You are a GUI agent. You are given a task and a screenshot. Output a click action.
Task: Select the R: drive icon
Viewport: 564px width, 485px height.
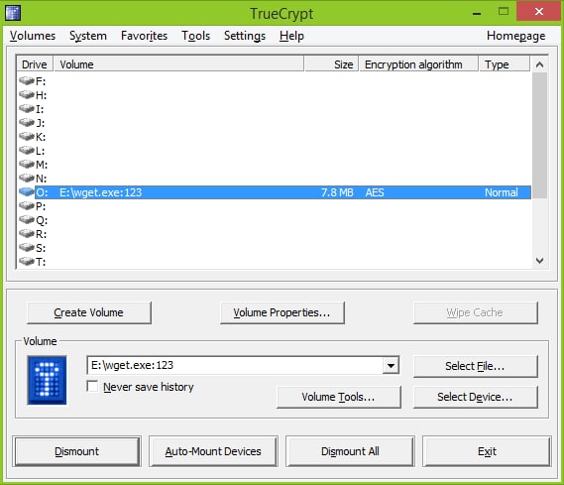pyautogui.click(x=26, y=234)
